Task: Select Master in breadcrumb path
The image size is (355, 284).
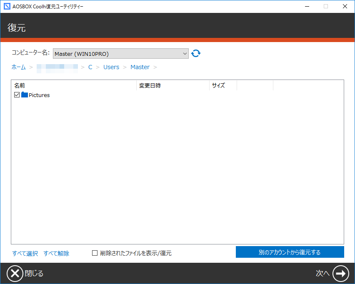Action: 140,67
